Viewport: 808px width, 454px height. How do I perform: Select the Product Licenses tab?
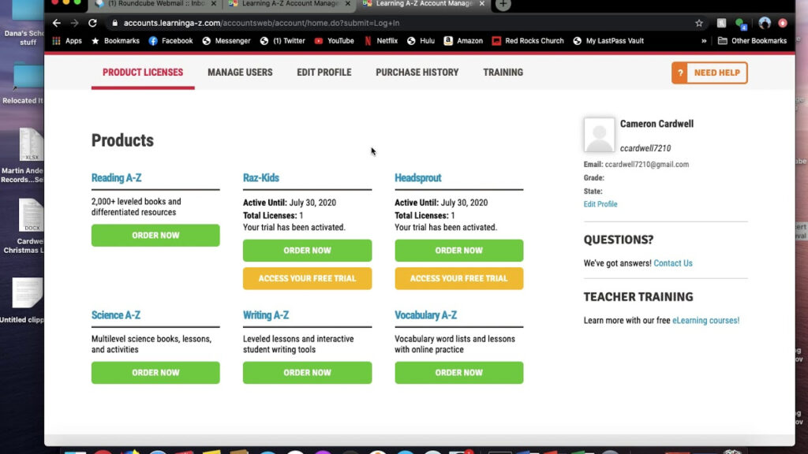click(x=143, y=73)
